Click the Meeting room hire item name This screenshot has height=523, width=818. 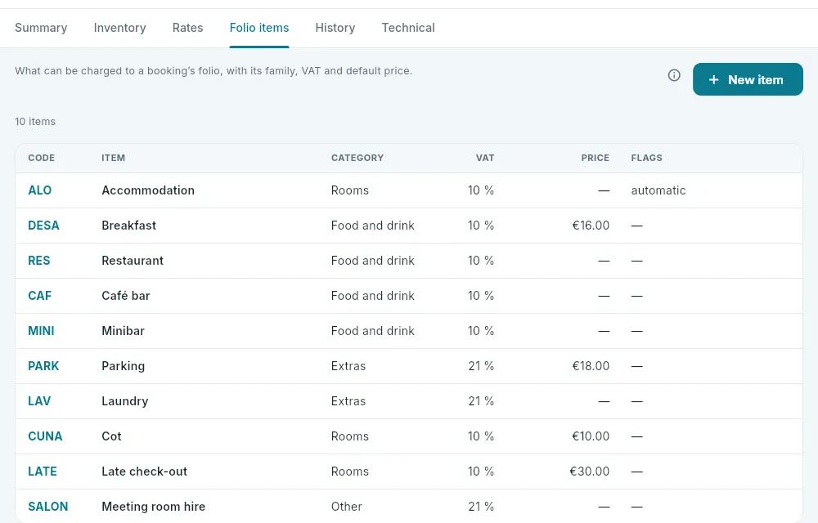(x=154, y=507)
